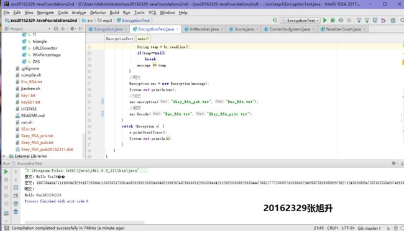Open Git branch master widget

coord(369,228)
